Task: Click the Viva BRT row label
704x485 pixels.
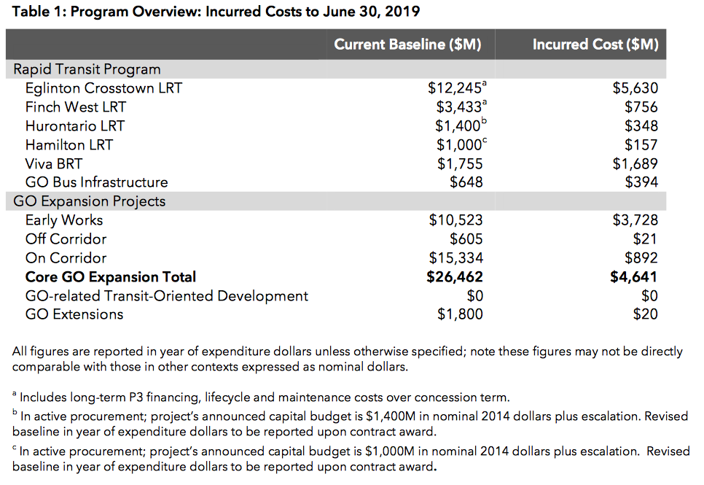Action: click(x=55, y=163)
